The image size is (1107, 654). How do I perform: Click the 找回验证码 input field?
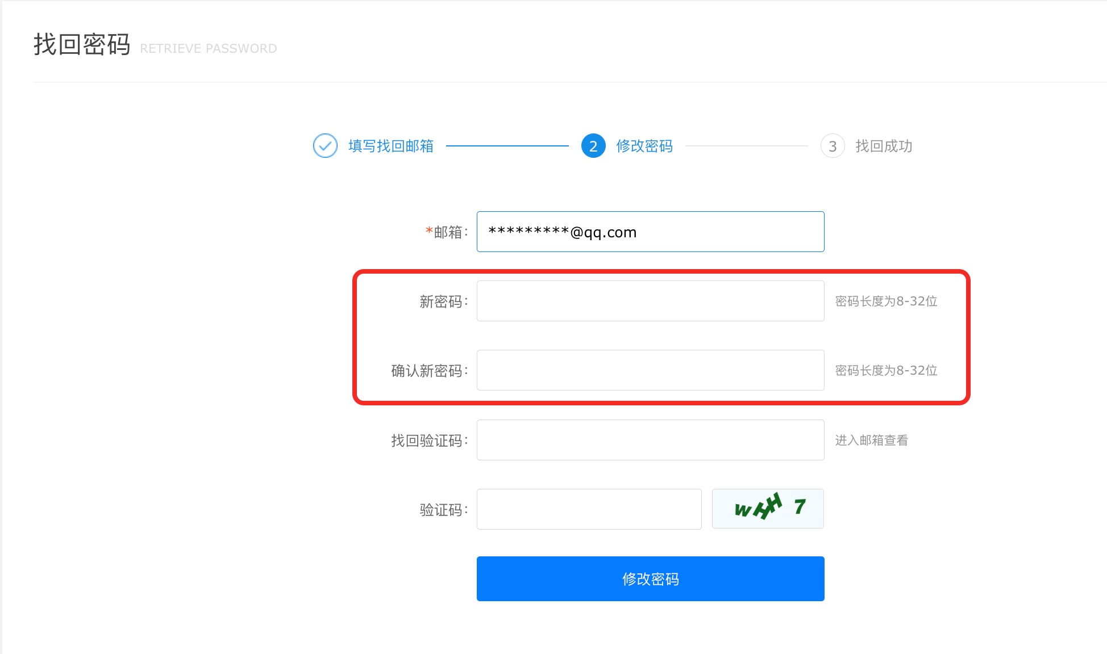[x=650, y=440]
